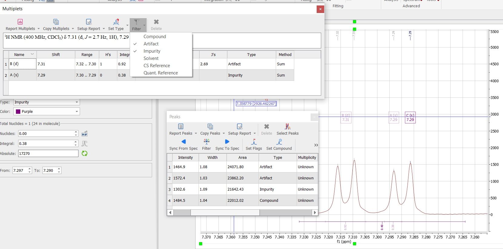503x249 pixels.
Task: Click the Integral value input field
Action: (45, 144)
